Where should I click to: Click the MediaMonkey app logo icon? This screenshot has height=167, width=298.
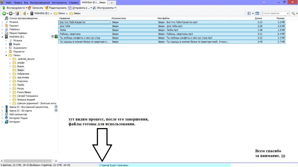2,2
